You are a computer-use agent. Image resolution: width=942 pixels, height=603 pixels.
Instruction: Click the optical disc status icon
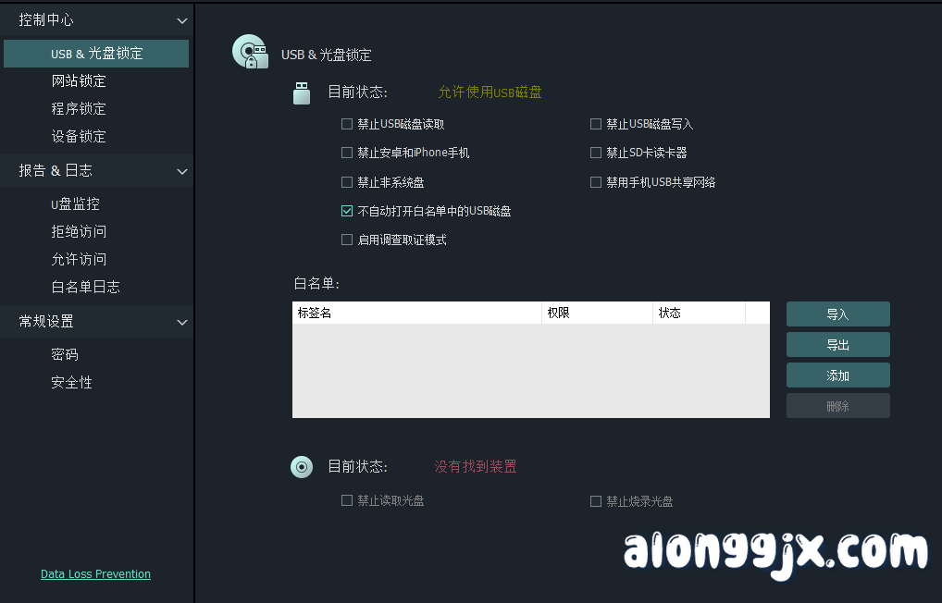[301, 467]
